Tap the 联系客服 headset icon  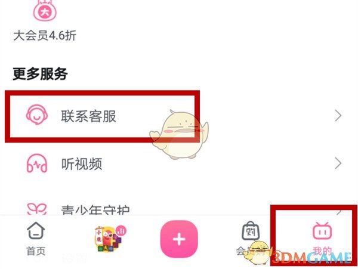point(37,115)
